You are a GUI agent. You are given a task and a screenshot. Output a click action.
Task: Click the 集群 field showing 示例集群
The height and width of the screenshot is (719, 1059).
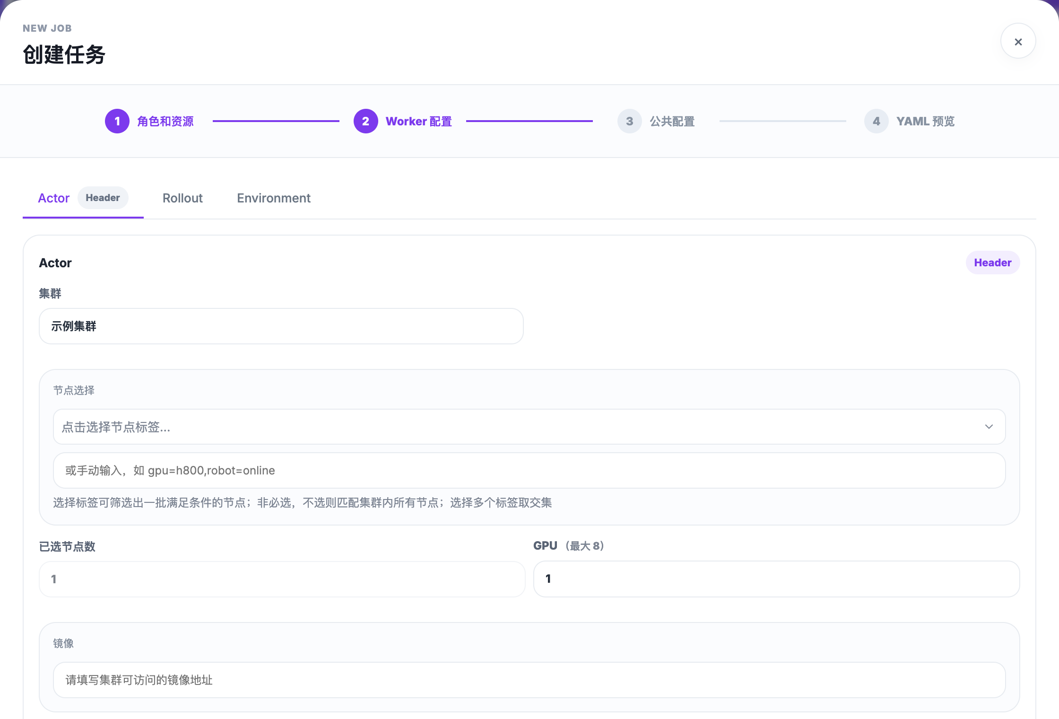click(x=281, y=326)
